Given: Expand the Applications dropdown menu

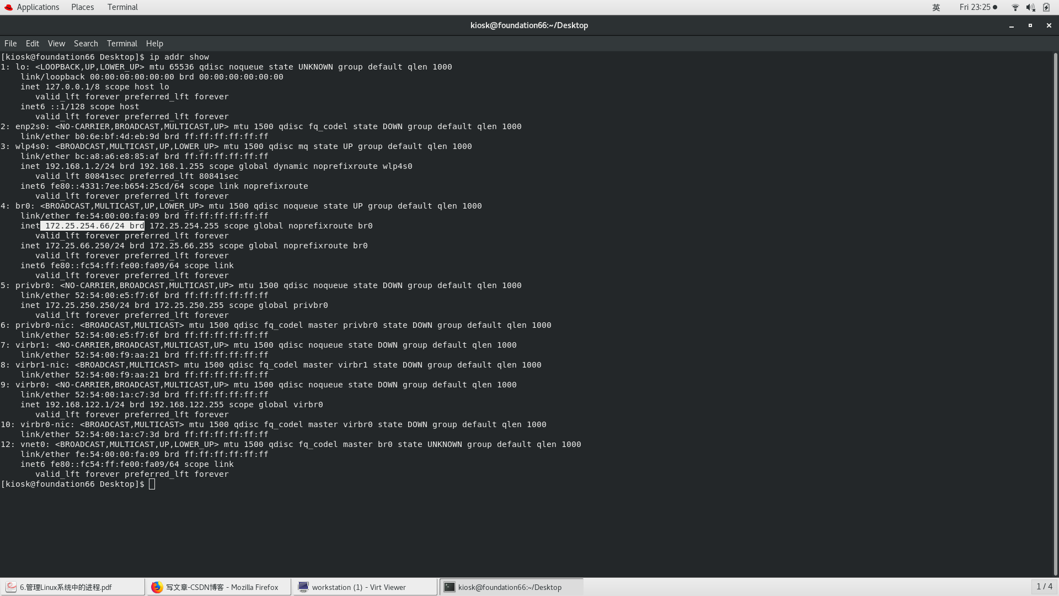Looking at the screenshot, I should (x=37, y=7).
